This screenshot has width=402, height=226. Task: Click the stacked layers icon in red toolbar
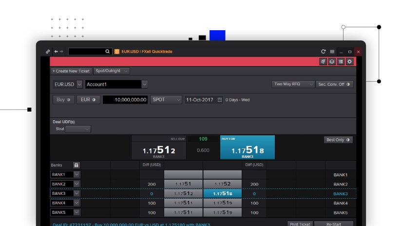tap(332, 61)
